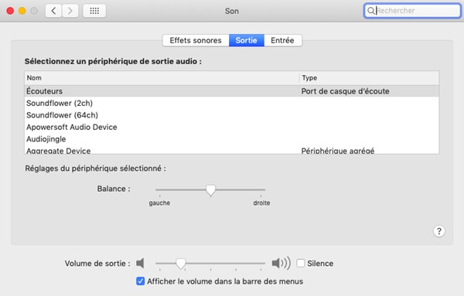Choose the Audiojingle device
464x296 pixels.
pos(232,139)
